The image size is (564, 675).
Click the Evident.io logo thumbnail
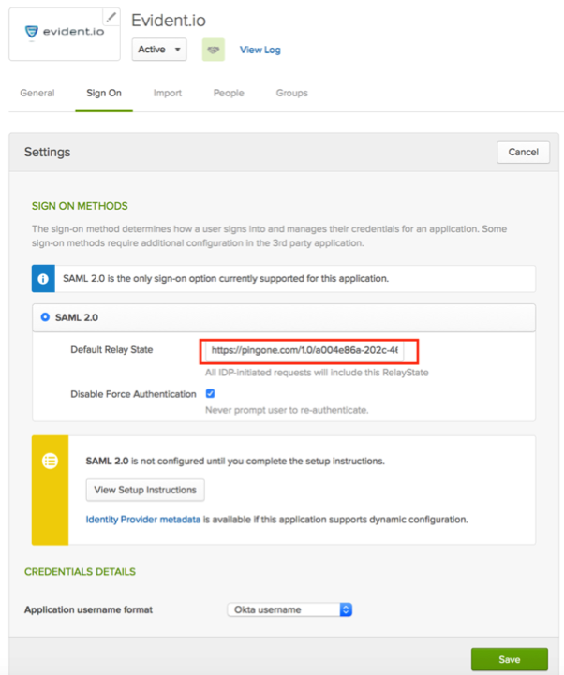coord(64,33)
